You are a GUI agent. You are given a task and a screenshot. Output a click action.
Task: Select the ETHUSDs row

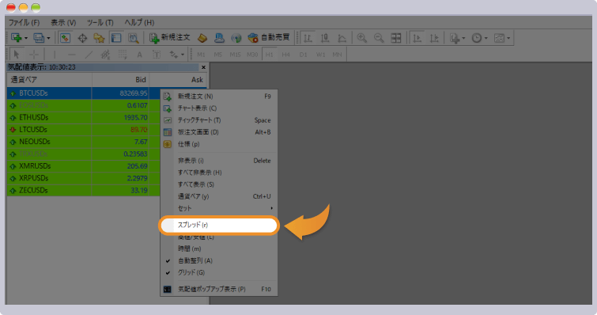[x=83, y=117]
